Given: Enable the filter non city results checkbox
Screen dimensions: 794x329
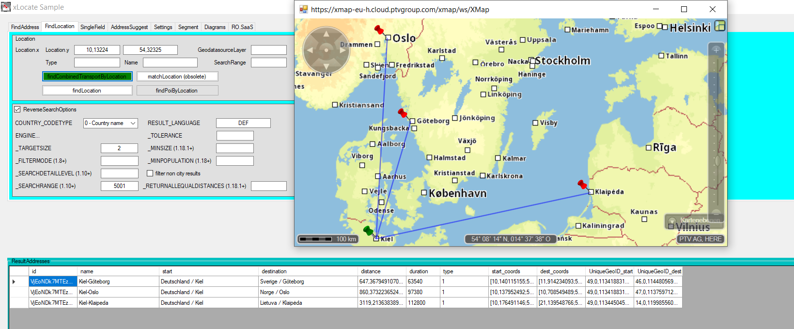Looking at the screenshot, I should point(150,173).
